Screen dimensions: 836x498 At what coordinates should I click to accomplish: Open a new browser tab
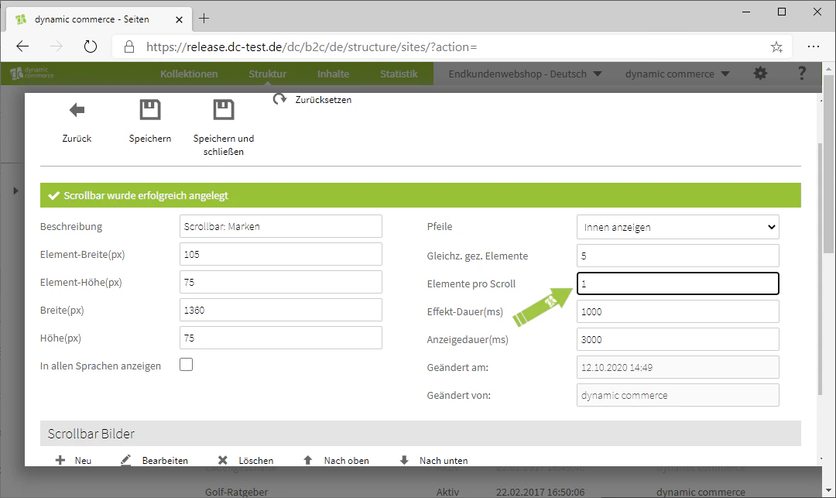coord(204,19)
